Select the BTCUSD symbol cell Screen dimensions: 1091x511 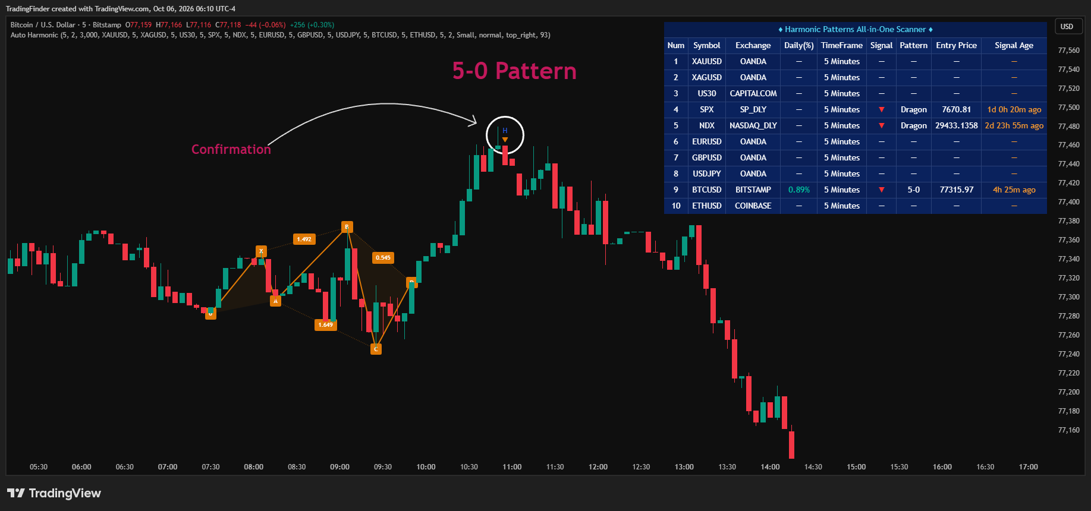click(x=707, y=190)
